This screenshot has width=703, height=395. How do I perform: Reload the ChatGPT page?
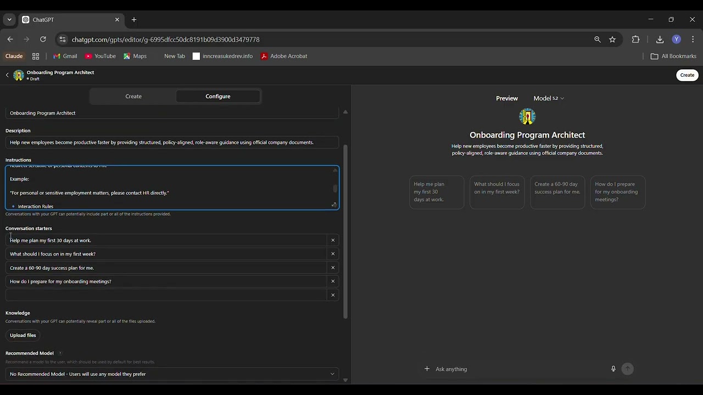[43, 39]
